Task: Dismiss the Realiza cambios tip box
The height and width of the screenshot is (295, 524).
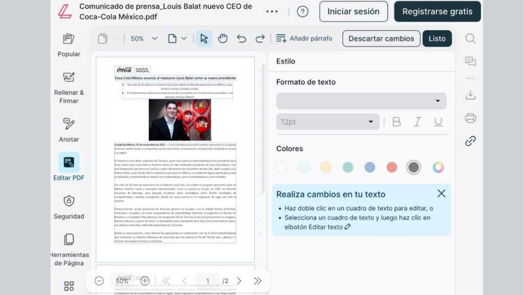Action: point(441,194)
